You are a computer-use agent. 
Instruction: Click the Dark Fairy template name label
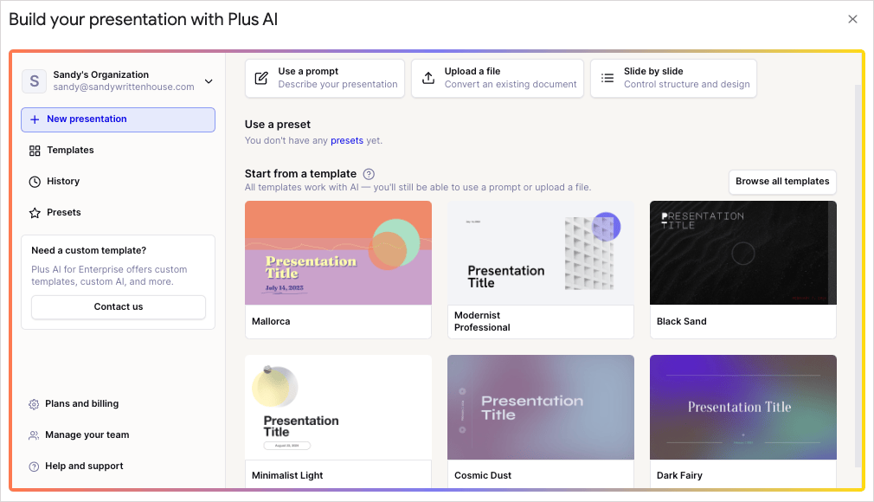pyautogui.click(x=679, y=476)
